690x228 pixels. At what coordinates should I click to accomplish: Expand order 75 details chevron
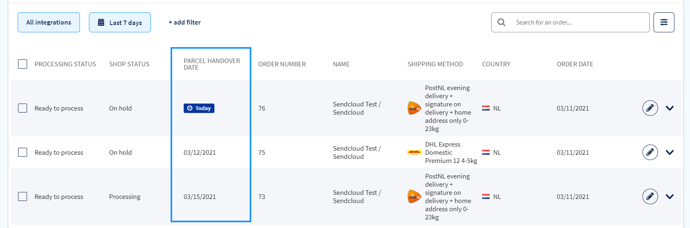(670, 152)
